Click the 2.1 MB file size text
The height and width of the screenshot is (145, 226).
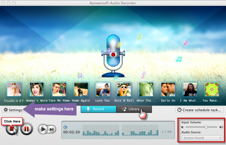[167, 131]
